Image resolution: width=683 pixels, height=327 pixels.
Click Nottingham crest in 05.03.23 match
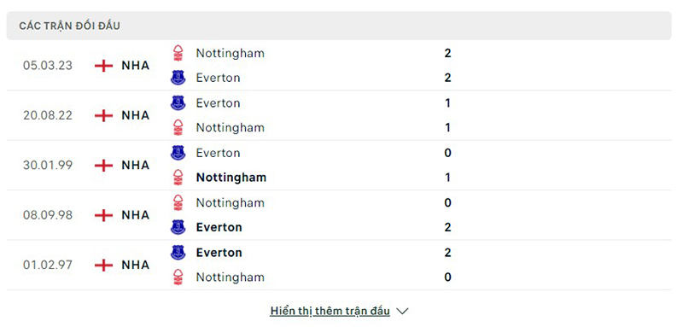click(178, 53)
